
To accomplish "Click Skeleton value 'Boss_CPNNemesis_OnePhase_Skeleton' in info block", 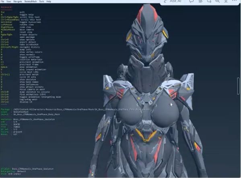I will pos(34,119).
